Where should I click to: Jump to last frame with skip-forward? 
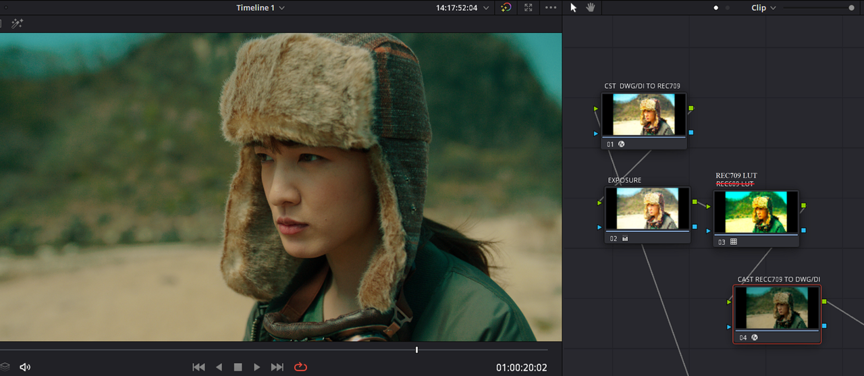click(277, 367)
